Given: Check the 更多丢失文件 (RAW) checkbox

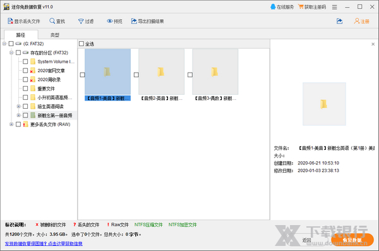Looking at the screenshot, I should point(18,124).
